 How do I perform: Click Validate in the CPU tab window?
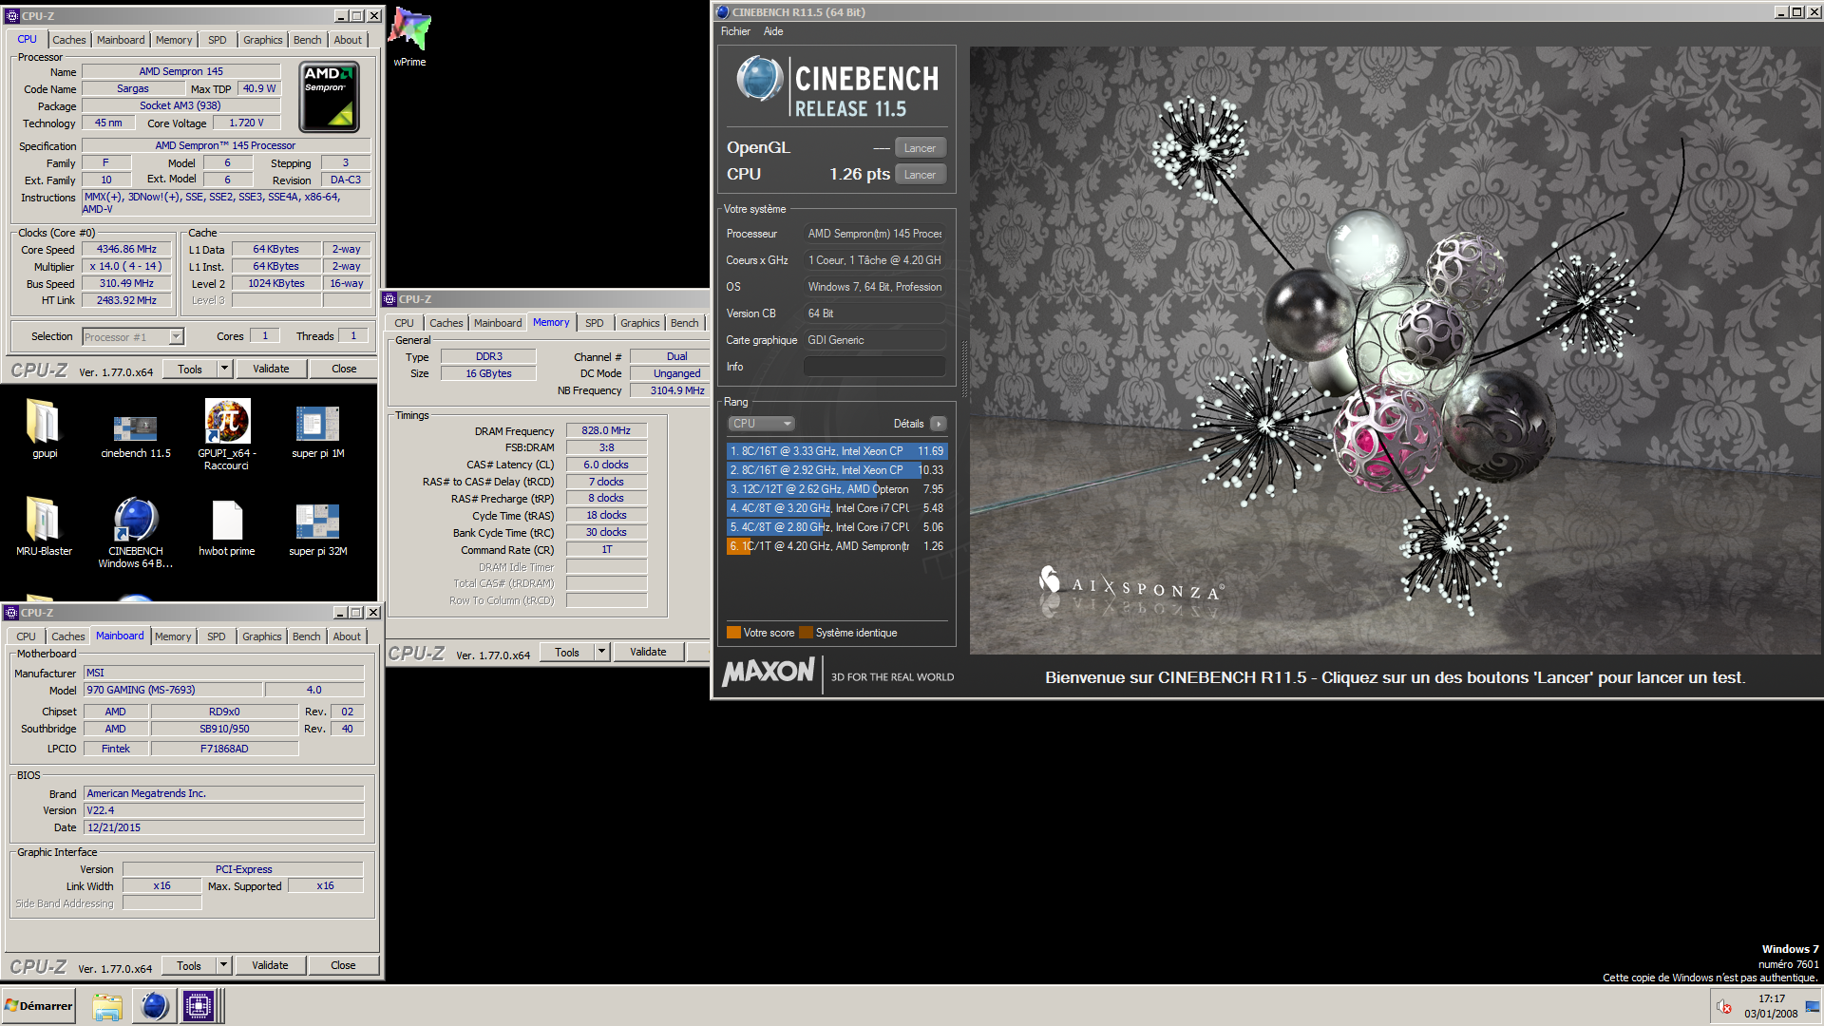(x=271, y=369)
